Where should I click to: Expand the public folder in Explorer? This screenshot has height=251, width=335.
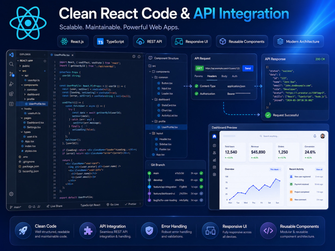pyautogui.click(x=20, y=66)
